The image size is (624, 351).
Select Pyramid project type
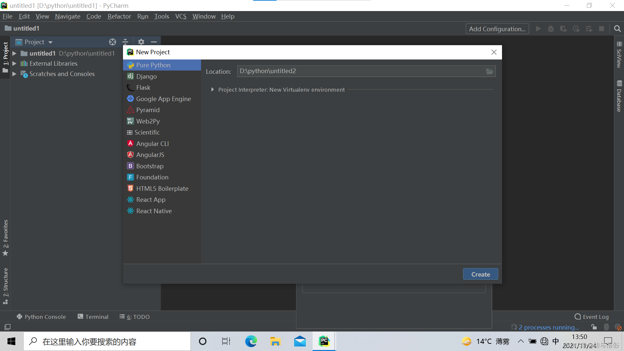click(x=162, y=110)
